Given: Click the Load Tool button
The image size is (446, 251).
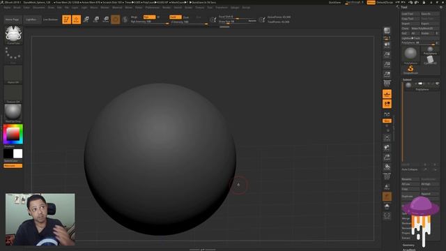Looking at the screenshot, I should coord(410,14).
